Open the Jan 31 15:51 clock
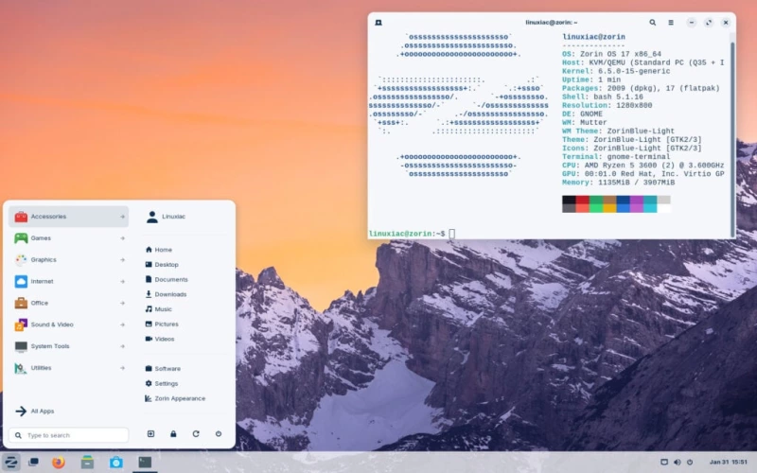Image resolution: width=757 pixels, height=473 pixels. (728, 462)
